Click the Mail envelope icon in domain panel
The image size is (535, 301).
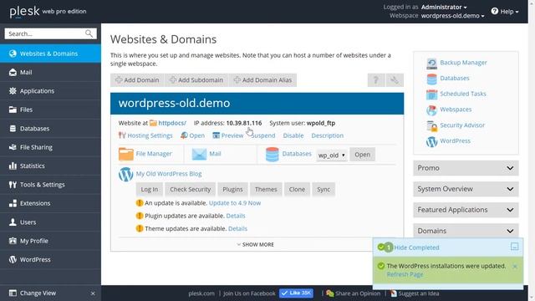click(x=199, y=154)
